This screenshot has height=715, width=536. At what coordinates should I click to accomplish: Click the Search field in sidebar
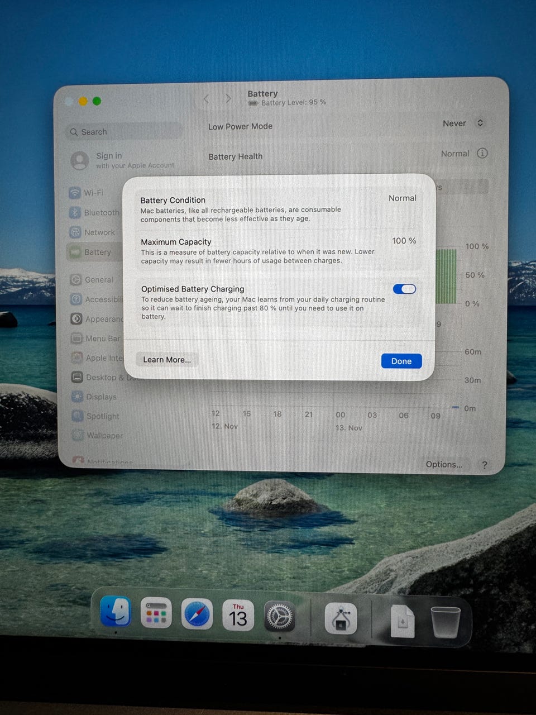pos(124,132)
